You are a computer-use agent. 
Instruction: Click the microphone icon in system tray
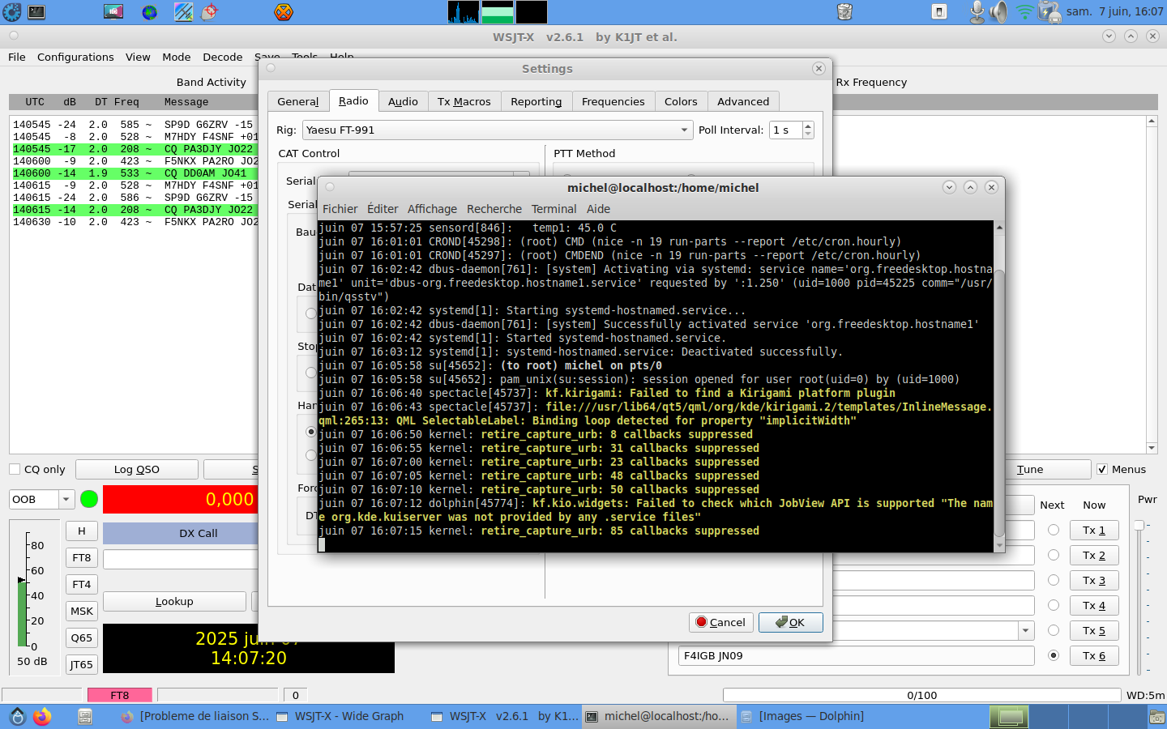point(977,11)
